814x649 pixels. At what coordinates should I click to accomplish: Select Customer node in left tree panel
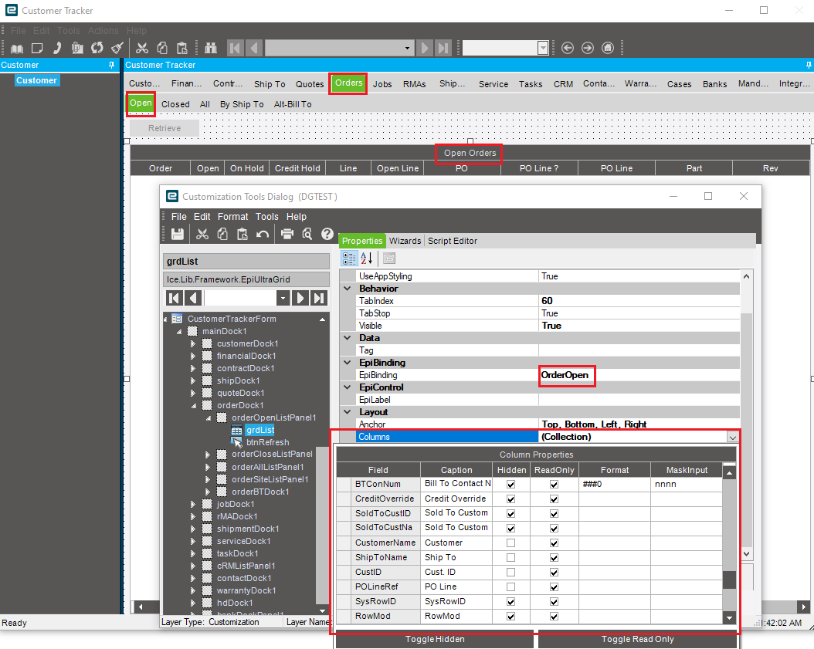[36, 80]
